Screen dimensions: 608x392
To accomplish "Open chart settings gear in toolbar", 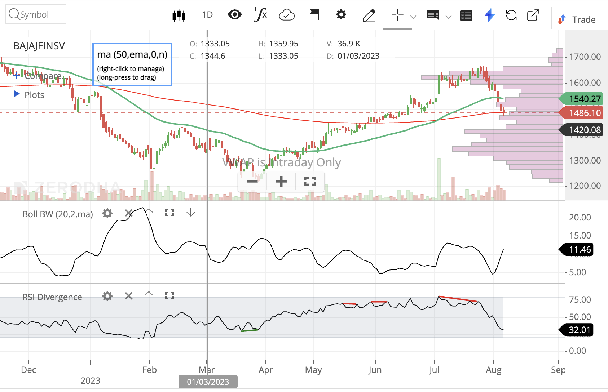I will pos(341,15).
